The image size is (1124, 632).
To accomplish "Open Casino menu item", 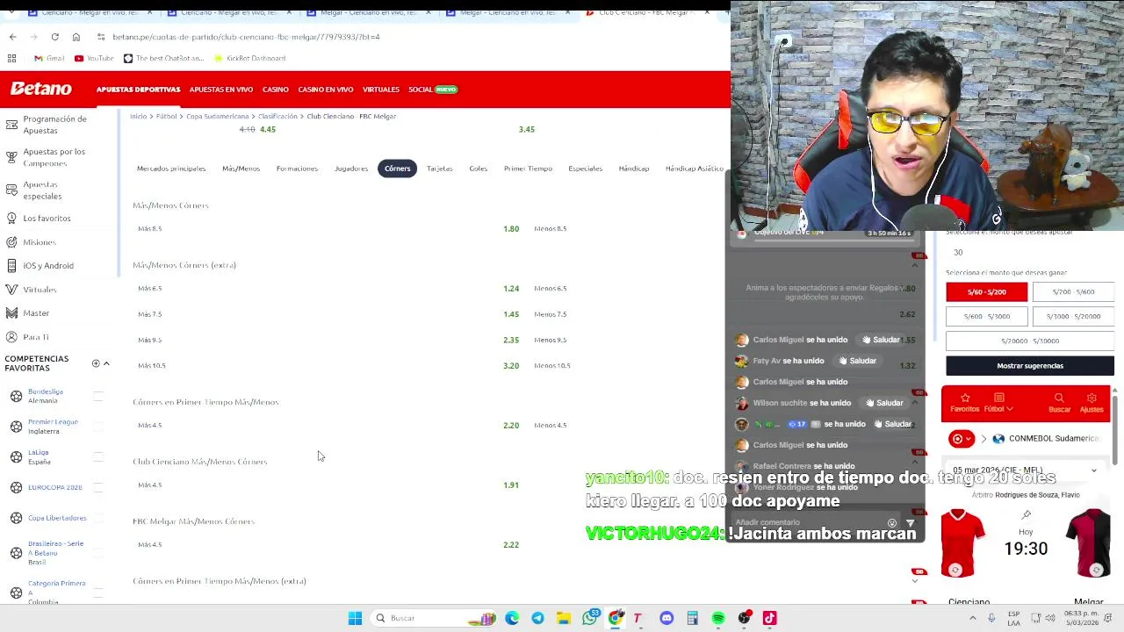I will [275, 90].
